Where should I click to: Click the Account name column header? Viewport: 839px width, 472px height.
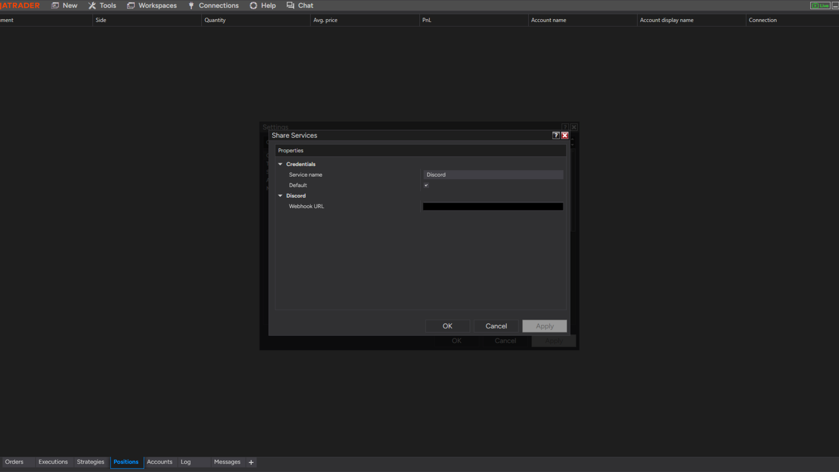click(x=582, y=20)
